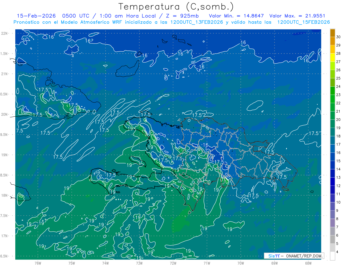Viewport: 346px width, 267px height.
Task: Click the "17N" latitude axis label
Action: [x=4, y=236]
